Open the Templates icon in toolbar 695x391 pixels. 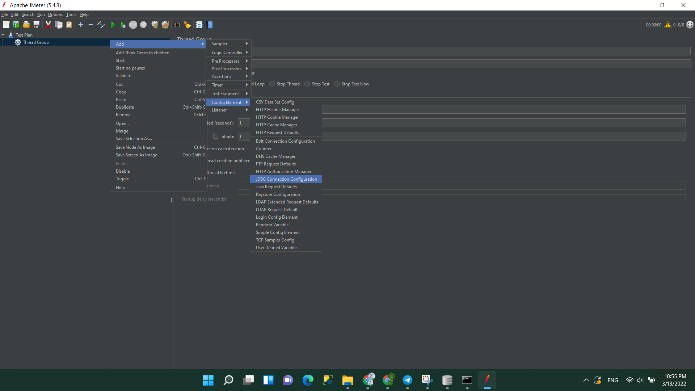point(16,25)
